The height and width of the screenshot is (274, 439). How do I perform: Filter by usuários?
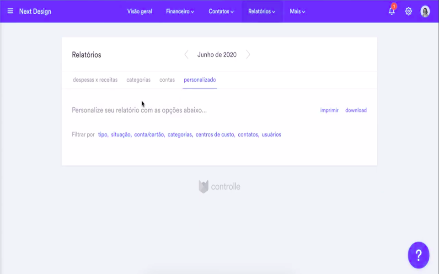(x=272, y=134)
